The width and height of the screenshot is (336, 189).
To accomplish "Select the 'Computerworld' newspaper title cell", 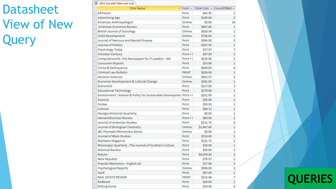I will 139,59.
